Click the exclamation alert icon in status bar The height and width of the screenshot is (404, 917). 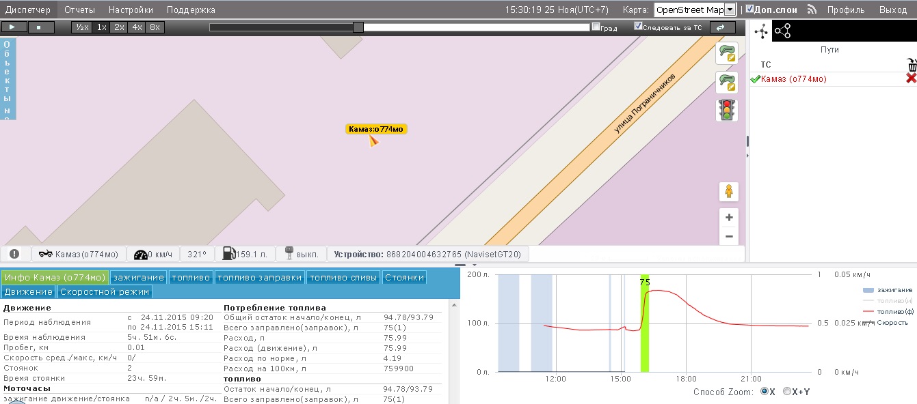tap(14, 254)
